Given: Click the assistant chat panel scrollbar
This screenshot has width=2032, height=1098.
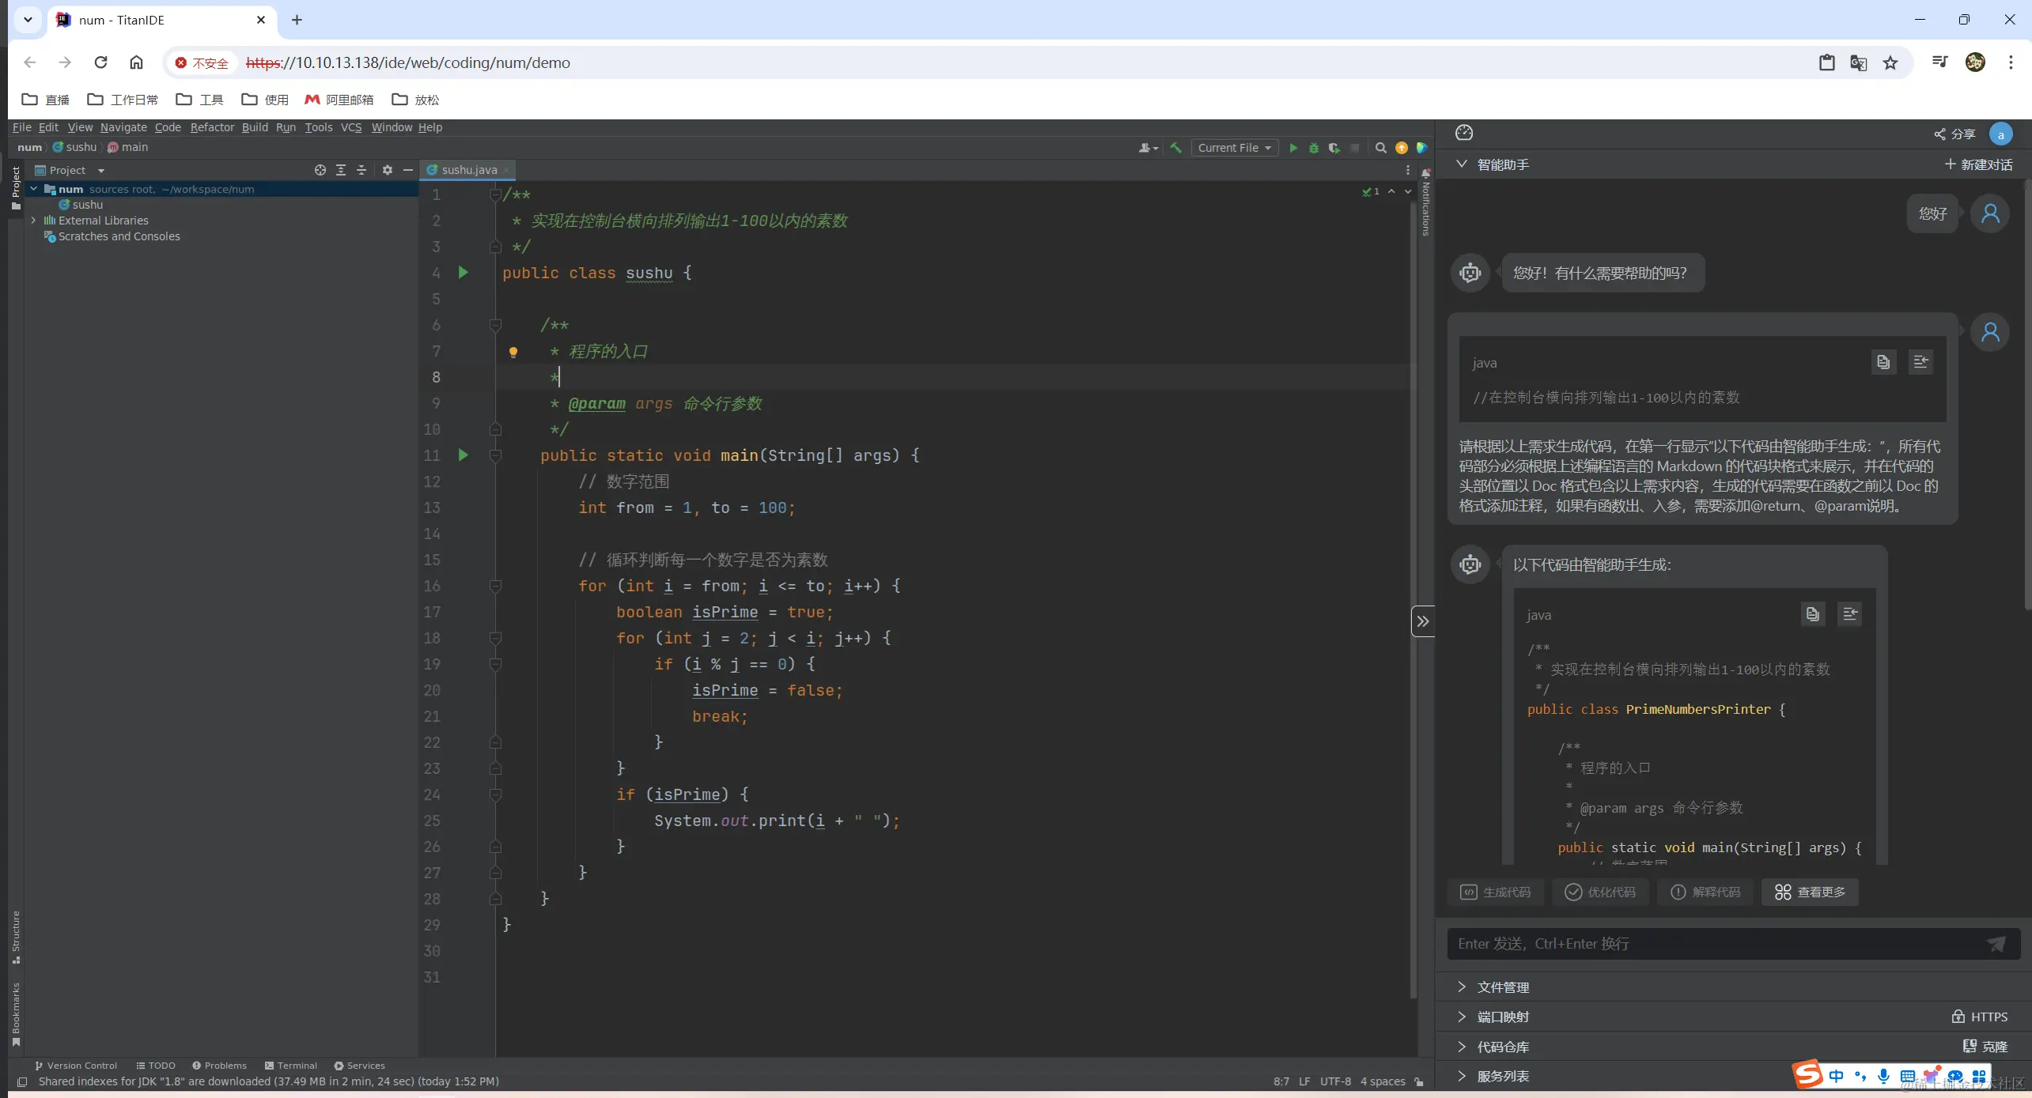Looking at the screenshot, I should point(2027,395).
